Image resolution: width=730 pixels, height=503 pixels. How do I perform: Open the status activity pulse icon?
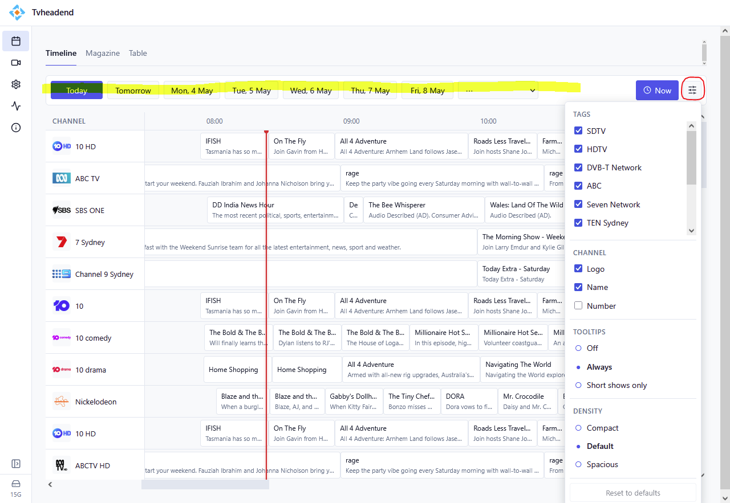(x=16, y=106)
